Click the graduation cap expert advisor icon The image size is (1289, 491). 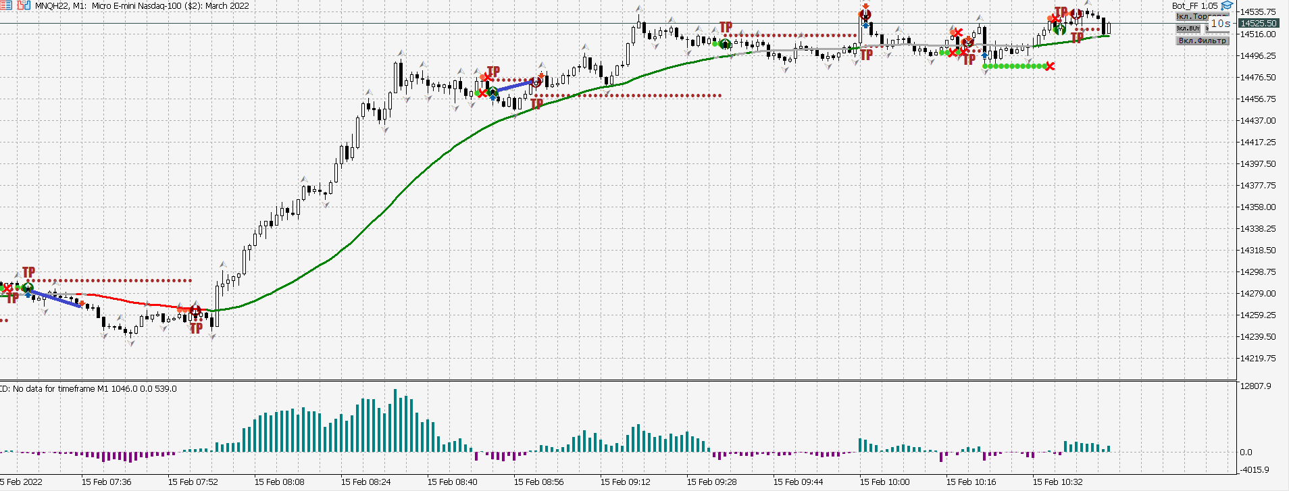click(x=1226, y=5)
